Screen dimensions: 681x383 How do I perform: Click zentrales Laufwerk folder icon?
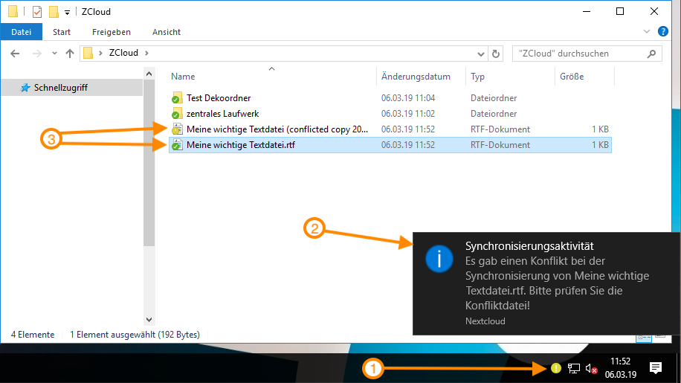coord(176,114)
